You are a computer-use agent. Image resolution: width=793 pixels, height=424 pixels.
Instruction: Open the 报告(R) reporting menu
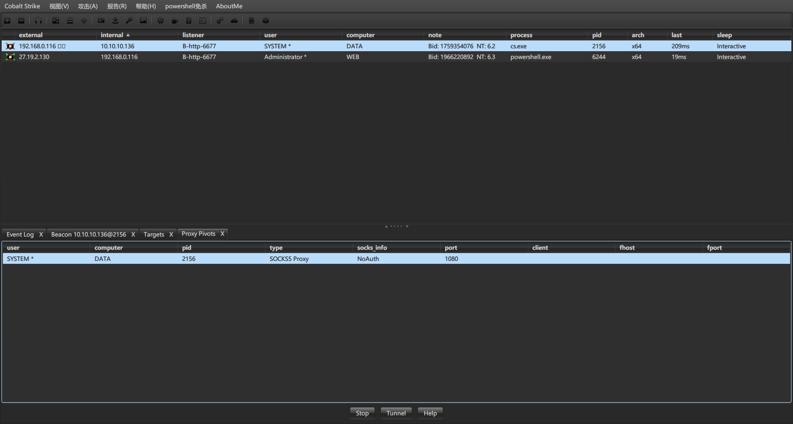(x=117, y=6)
